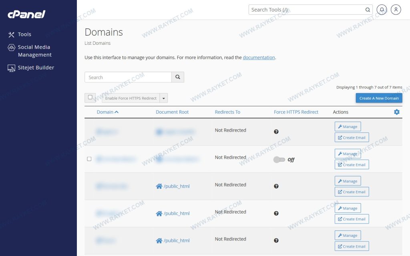Open the documentation link

pyautogui.click(x=259, y=58)
